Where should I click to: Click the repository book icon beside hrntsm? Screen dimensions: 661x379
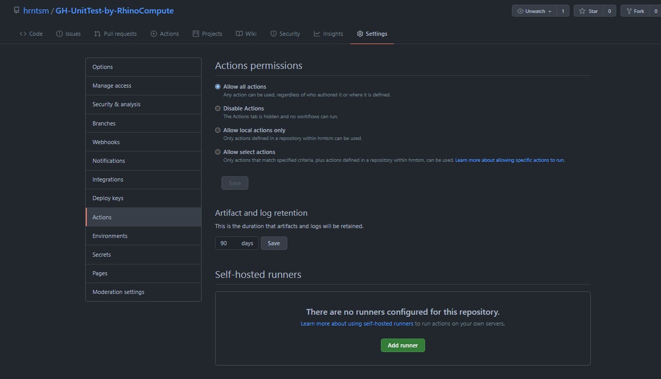pos(17,10)
